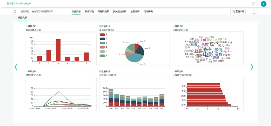Show next charts with right arrow
The height and width of the screenshot is (126, 271).
coord(252,67)
